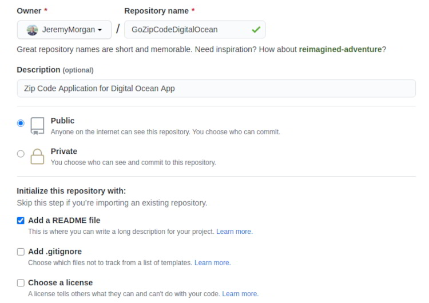Uncheck Add a README file checkbox
Viewport: 429px width, 303px height.
pos(21,221)
